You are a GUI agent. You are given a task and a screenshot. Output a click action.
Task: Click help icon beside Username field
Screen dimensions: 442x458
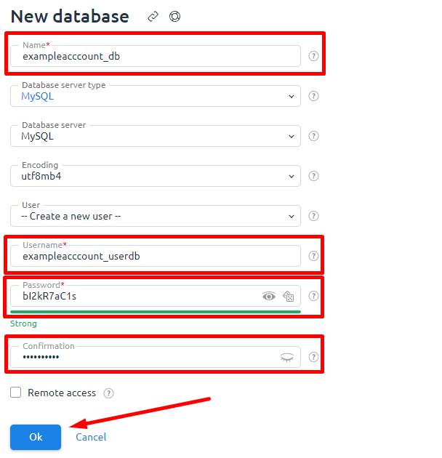click(313, 256)
